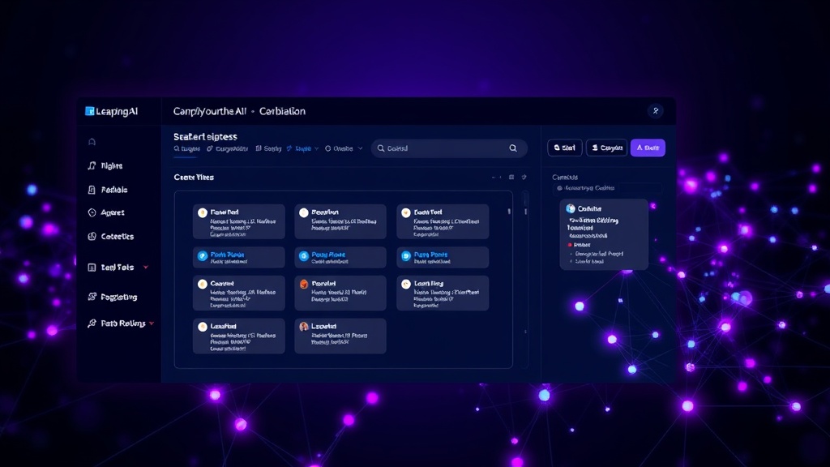Viewport: 830px width, 467px height.
Task: Click the input field under Carsisus
Action: click(607, 188)
